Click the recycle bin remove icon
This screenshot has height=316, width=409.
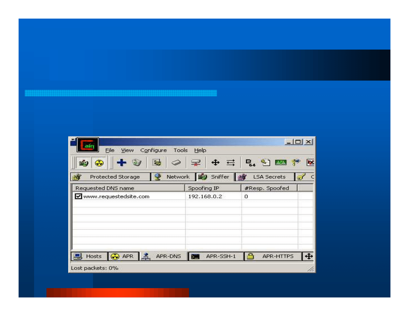(137, 162)
